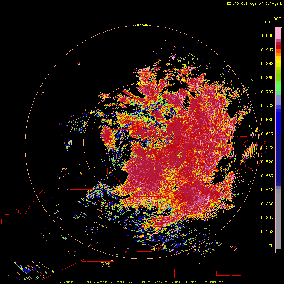This screenshot has height=284, width=284.
Task: Select the 1.000 scale value
Action: coord(267,35)
